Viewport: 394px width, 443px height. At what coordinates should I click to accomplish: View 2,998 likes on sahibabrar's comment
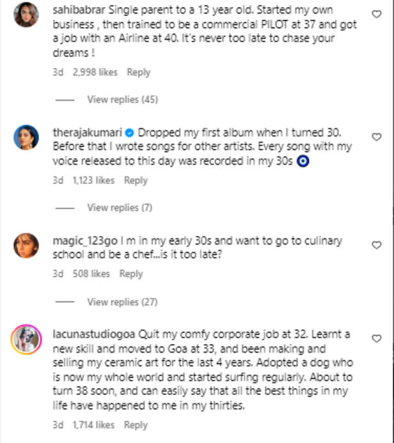point(94,72)
